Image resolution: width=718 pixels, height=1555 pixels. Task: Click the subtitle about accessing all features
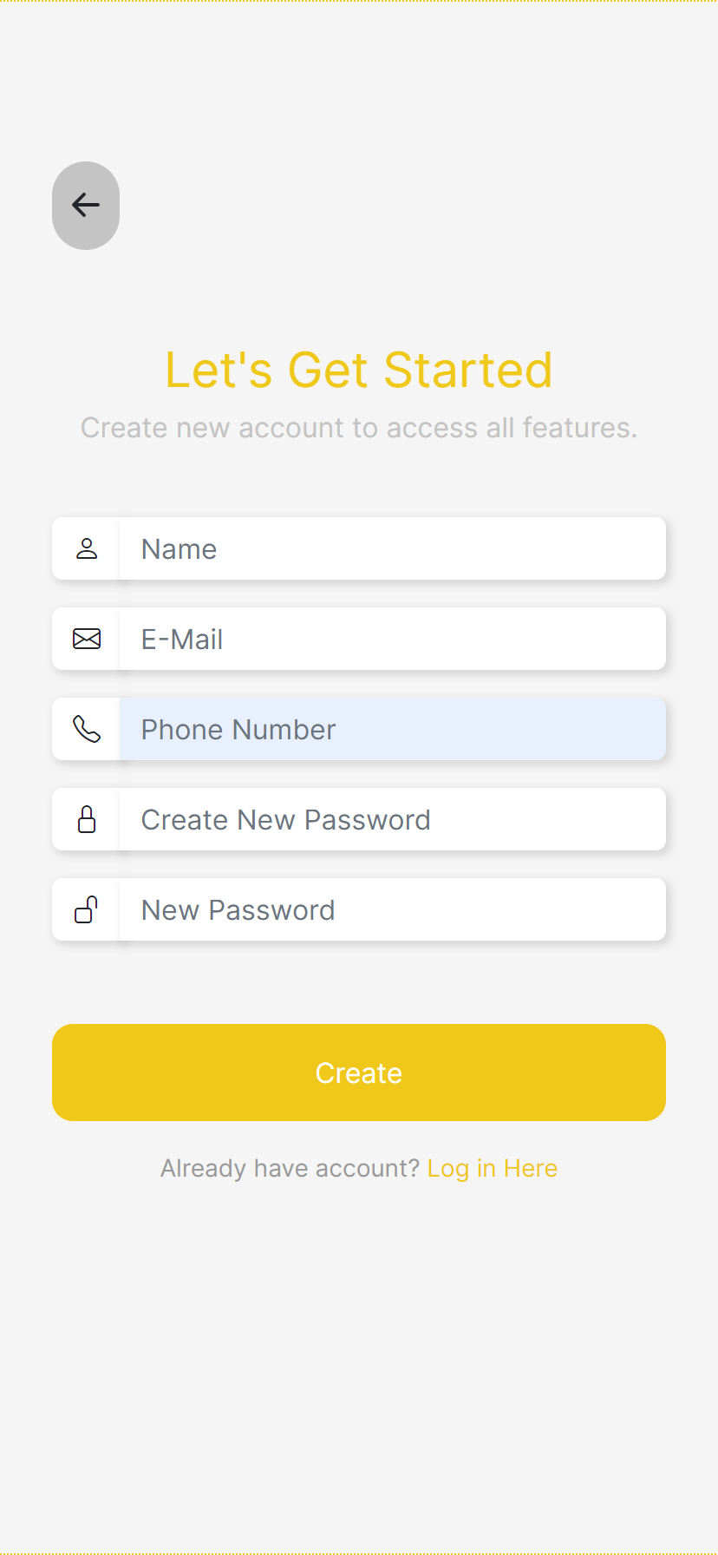(359, 427)
